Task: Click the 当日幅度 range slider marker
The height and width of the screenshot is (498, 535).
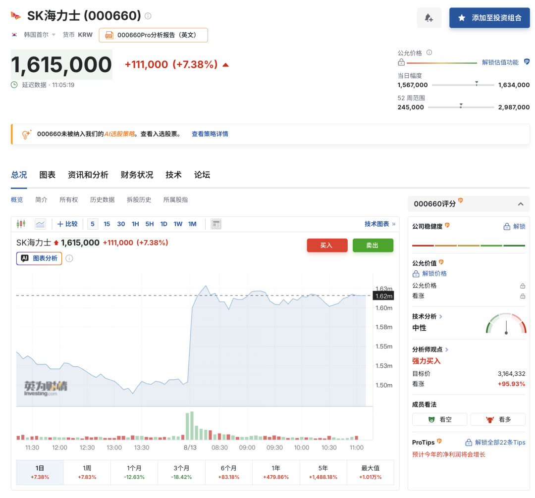Action: coord(477,83)
